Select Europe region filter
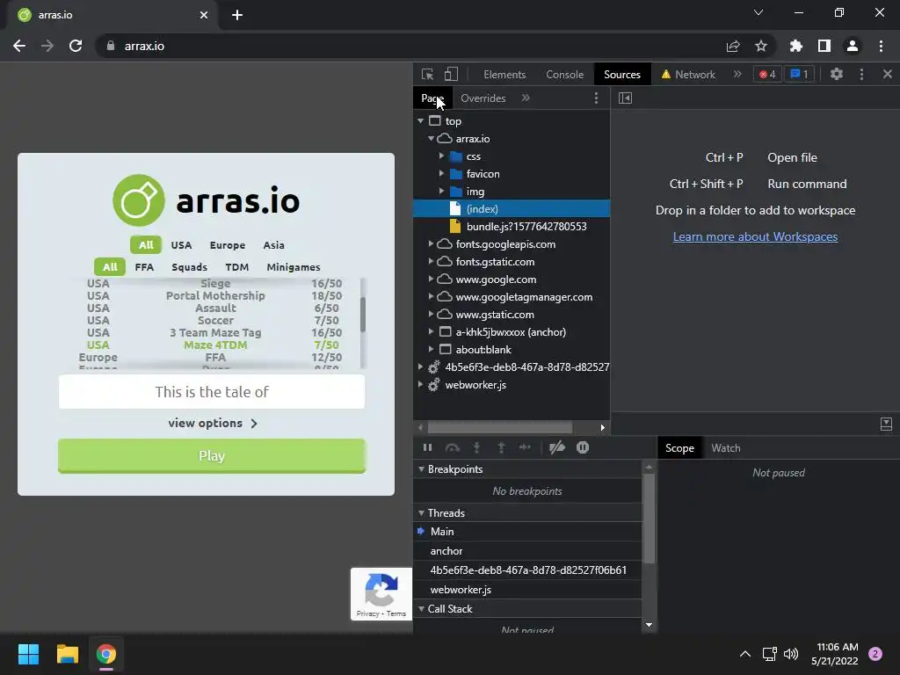 click(228, 245)
